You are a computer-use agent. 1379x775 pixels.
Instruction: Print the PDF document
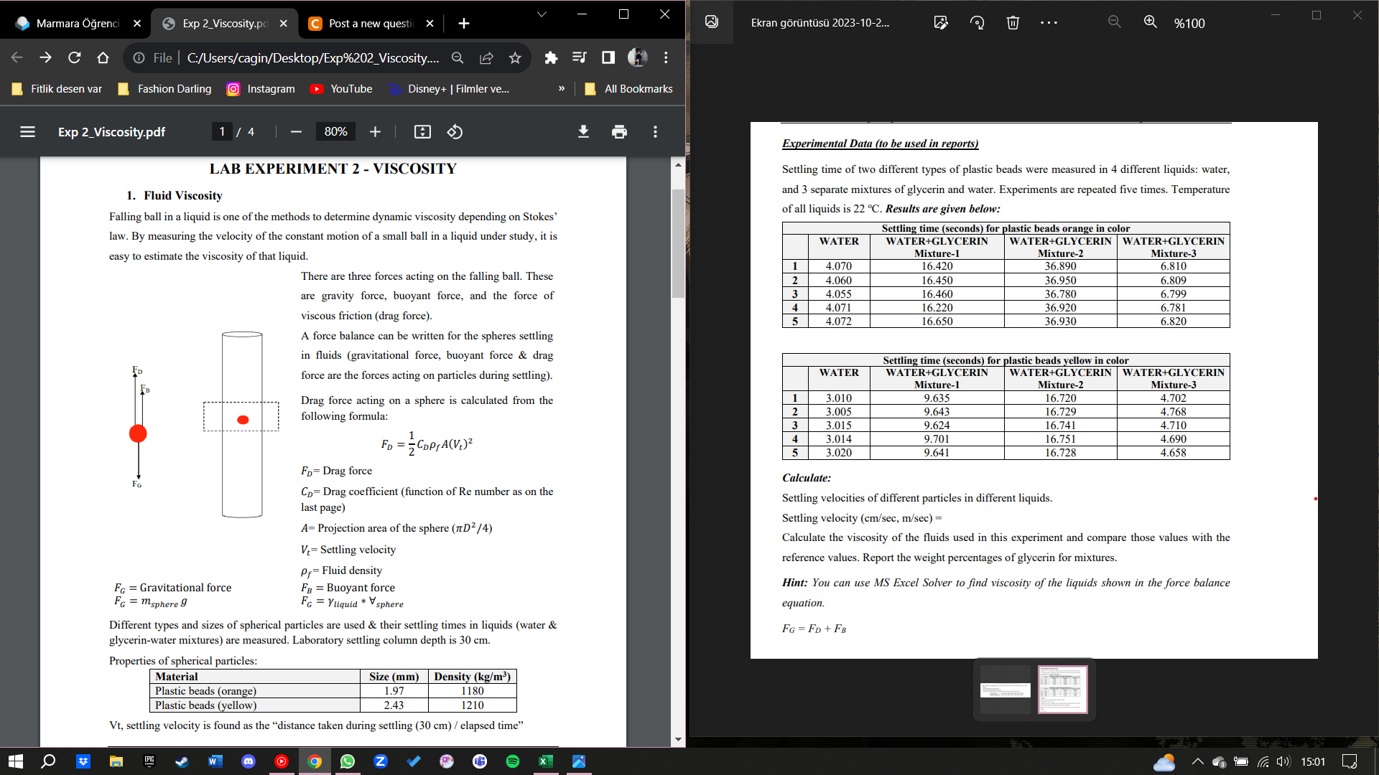click(619, 131)
